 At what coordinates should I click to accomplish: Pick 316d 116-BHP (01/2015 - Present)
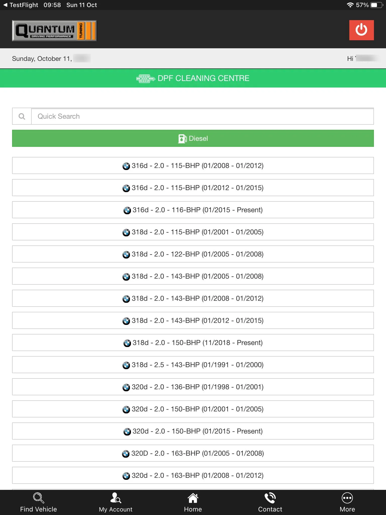click(x=193, y=210)
